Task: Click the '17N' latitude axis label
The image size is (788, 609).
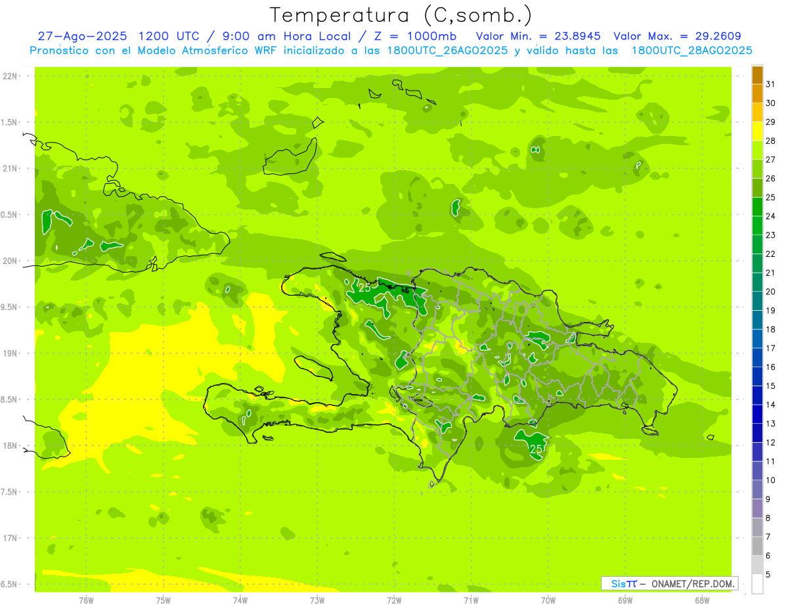Action: (11, 538)
